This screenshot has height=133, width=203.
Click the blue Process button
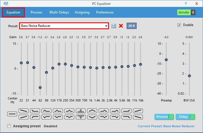click(162, 117)
